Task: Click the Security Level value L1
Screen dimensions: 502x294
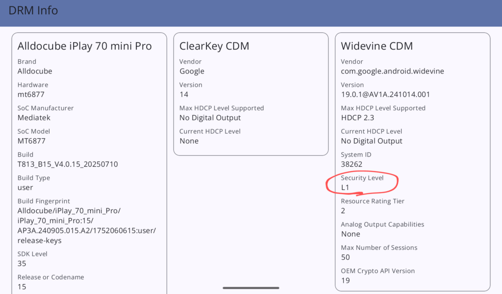Action: 345,188
